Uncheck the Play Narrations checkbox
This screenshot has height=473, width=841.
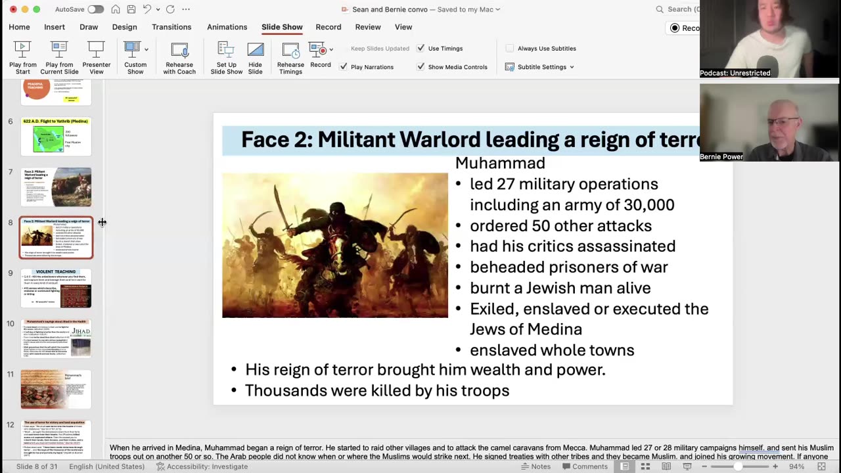pyautogui.click(x=344, y=67)
